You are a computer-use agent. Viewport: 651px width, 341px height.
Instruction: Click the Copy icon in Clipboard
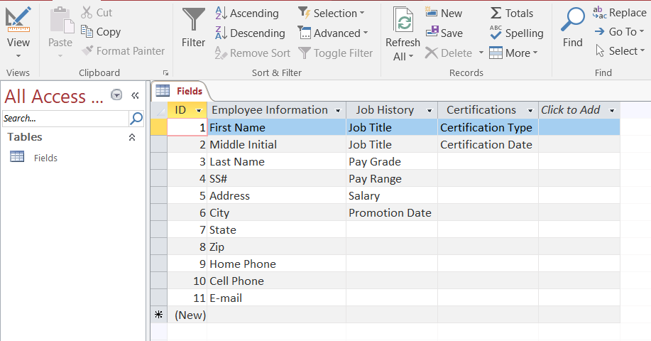tap(88, 31)
